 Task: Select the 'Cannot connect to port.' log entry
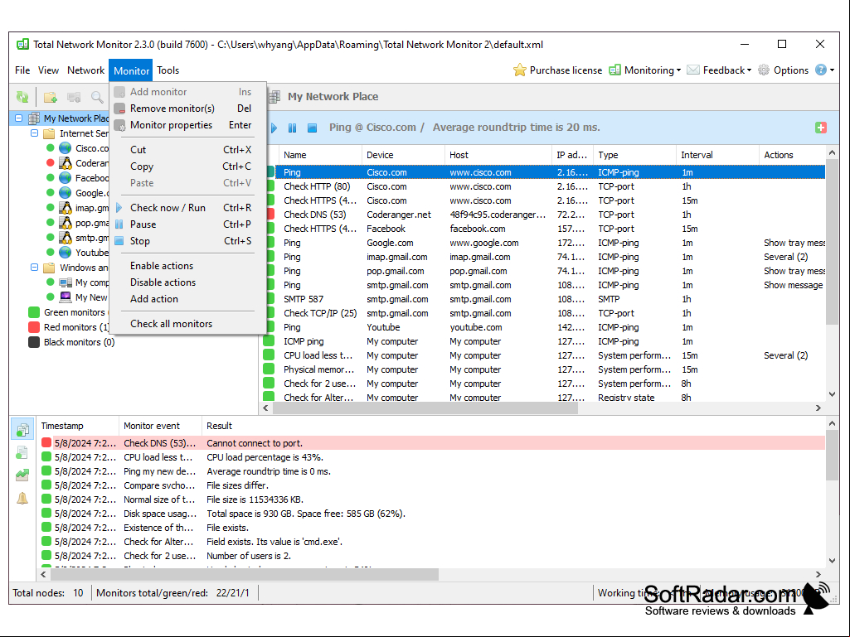pyautogui.click(x=433, y=443)
